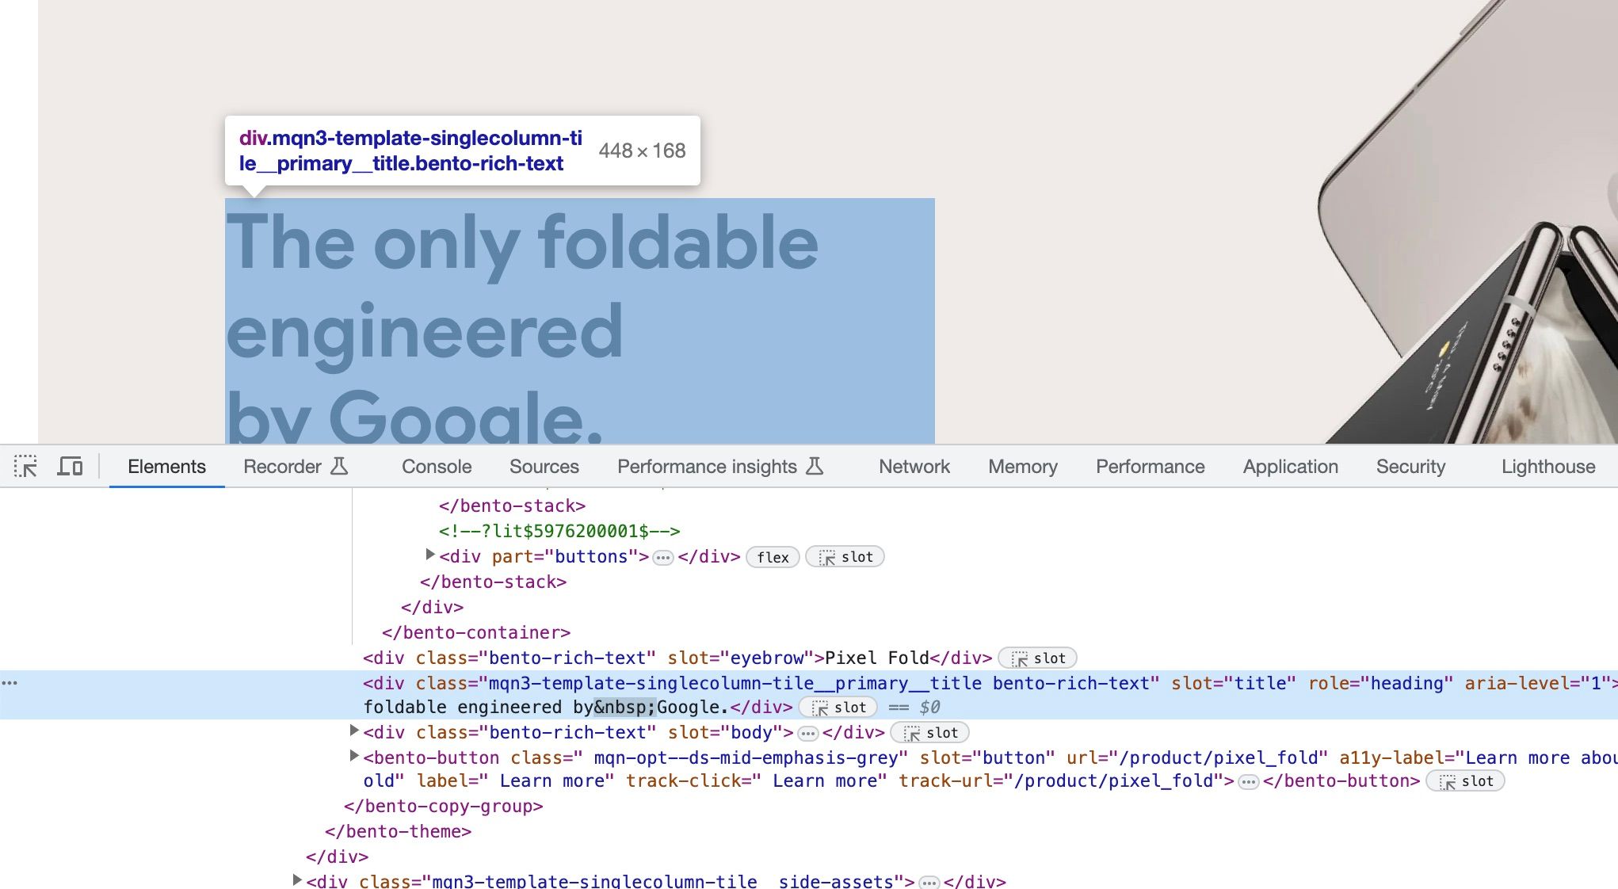
Task: Click the slot badge next to Pixel Fold eyebrow div
Action: (x=1038, y=658)
